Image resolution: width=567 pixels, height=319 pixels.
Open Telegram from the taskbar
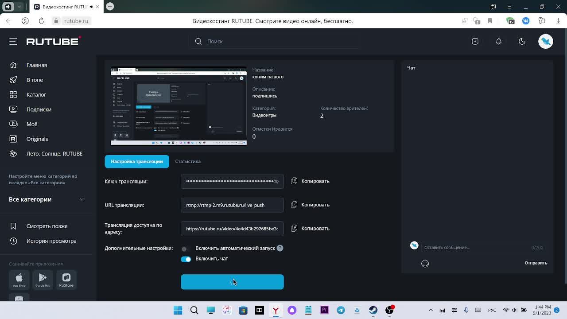coord(341,310)
